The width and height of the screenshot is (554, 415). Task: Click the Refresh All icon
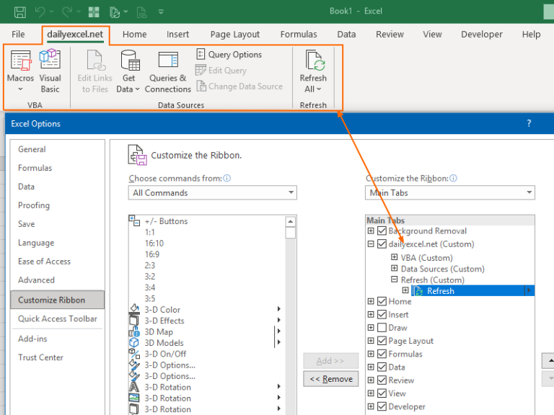coord(313,71)
